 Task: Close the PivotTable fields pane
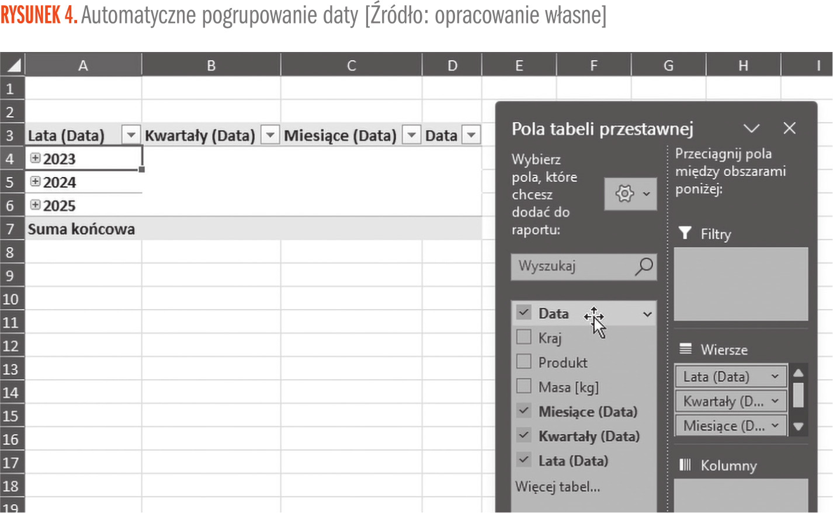pos(789,129)
